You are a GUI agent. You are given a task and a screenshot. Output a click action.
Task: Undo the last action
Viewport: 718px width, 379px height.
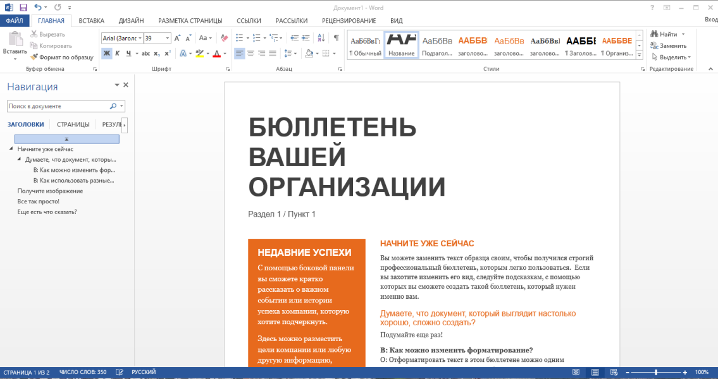click(38, 8)
